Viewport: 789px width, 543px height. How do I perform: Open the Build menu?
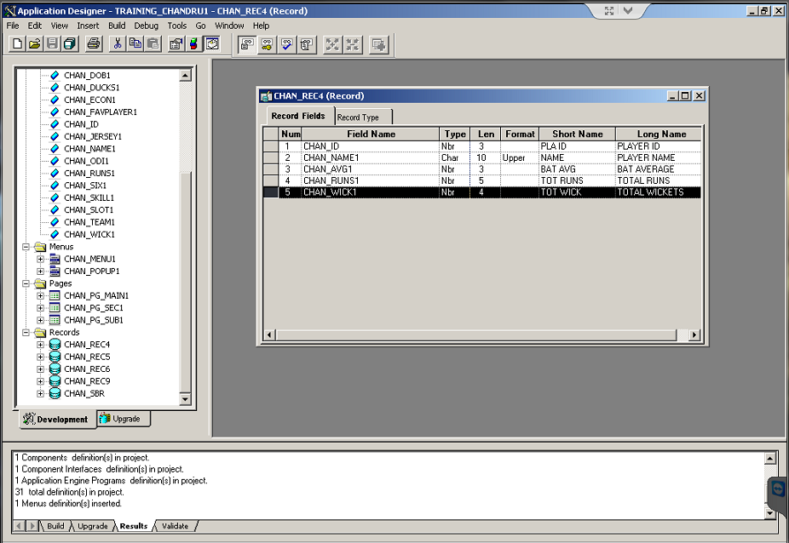(117, 26)
